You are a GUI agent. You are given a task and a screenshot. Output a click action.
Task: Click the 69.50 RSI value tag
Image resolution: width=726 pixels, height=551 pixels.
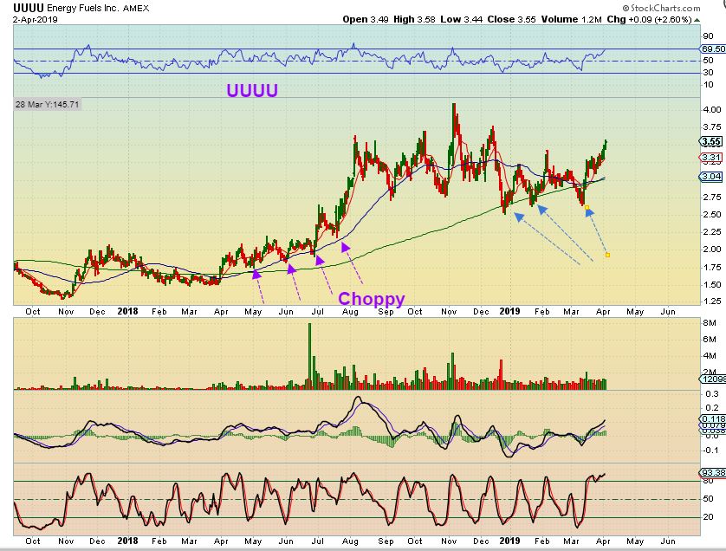point(713,49)
